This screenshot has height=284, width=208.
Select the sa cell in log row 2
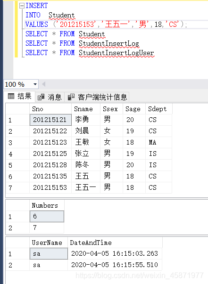[49, 265]
